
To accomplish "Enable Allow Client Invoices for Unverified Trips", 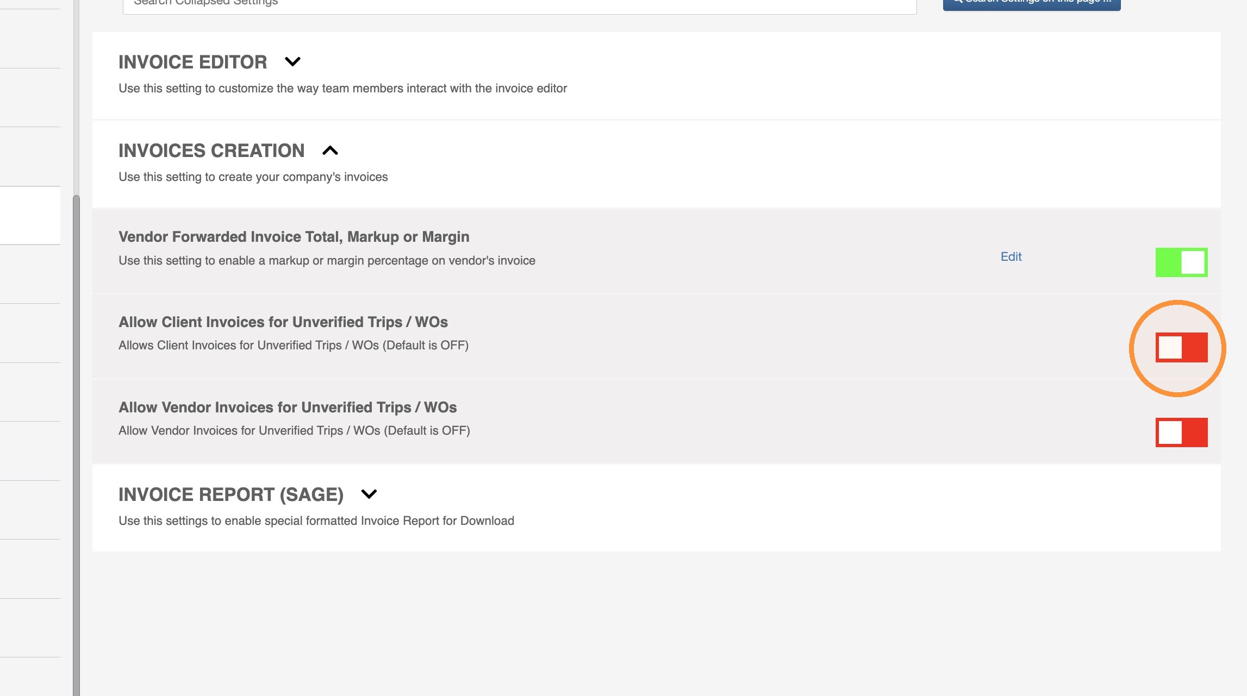I will coord(1181,348).
